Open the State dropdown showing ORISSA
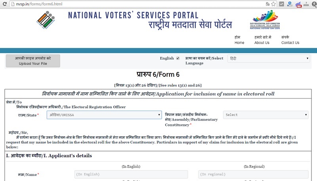This screenshot has height=181, width=317. click(104, 115)
